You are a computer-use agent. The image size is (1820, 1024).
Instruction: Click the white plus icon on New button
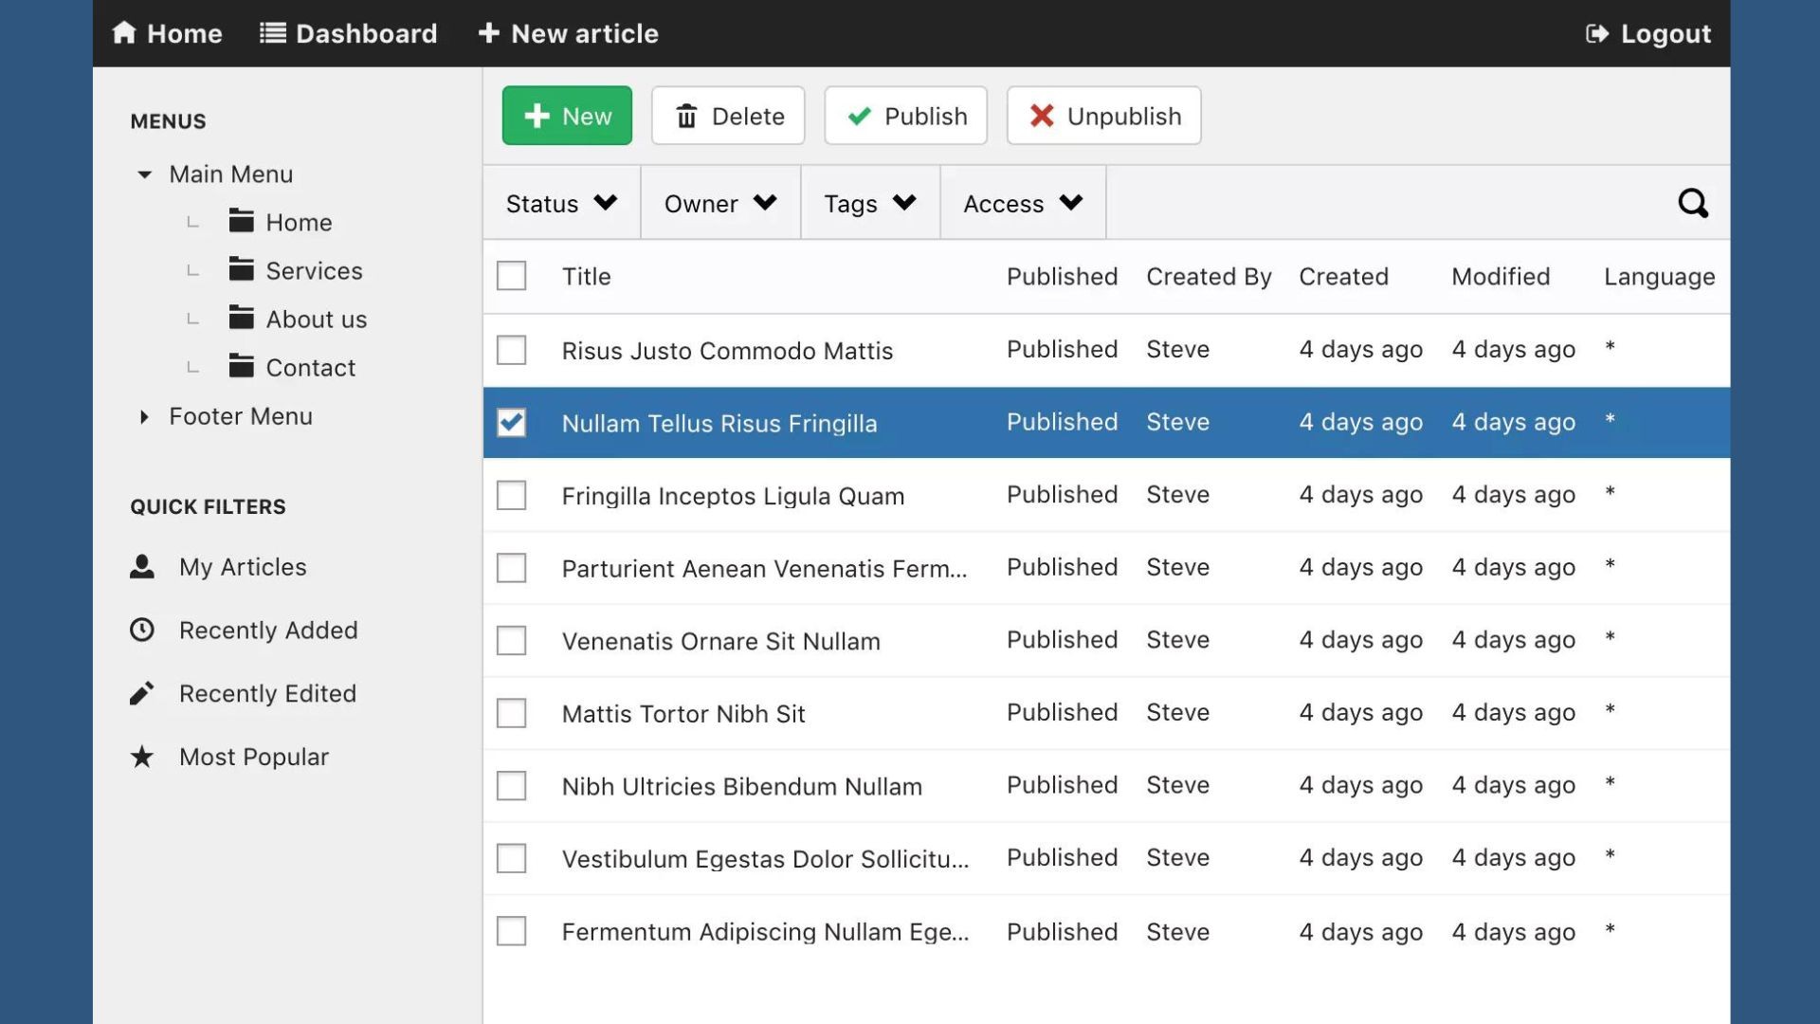[537, 116]
